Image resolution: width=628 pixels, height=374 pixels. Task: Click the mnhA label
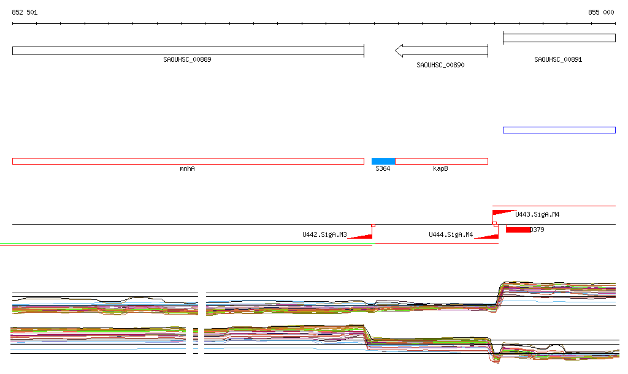click(187, 168)
